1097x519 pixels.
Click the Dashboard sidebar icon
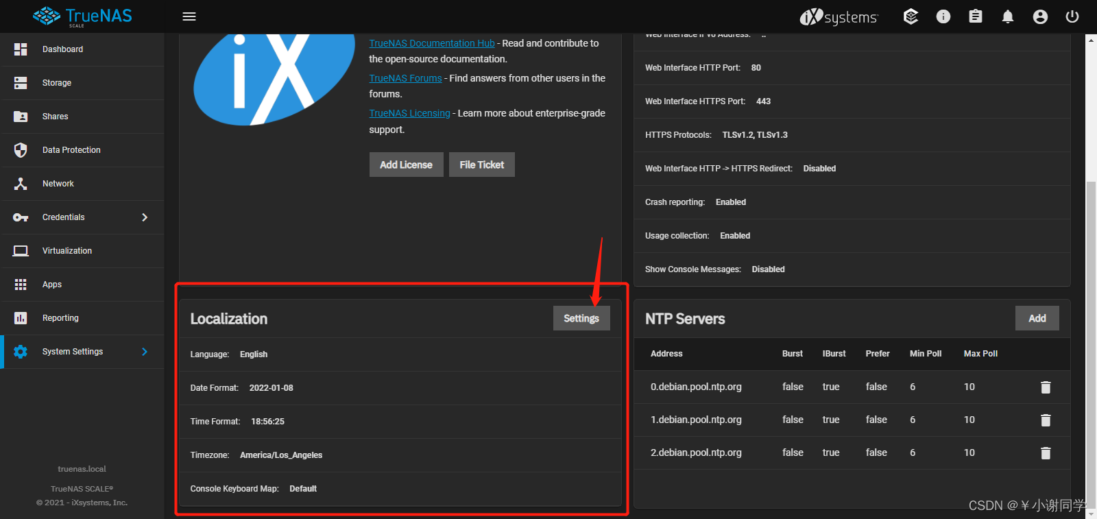[21, 49]
